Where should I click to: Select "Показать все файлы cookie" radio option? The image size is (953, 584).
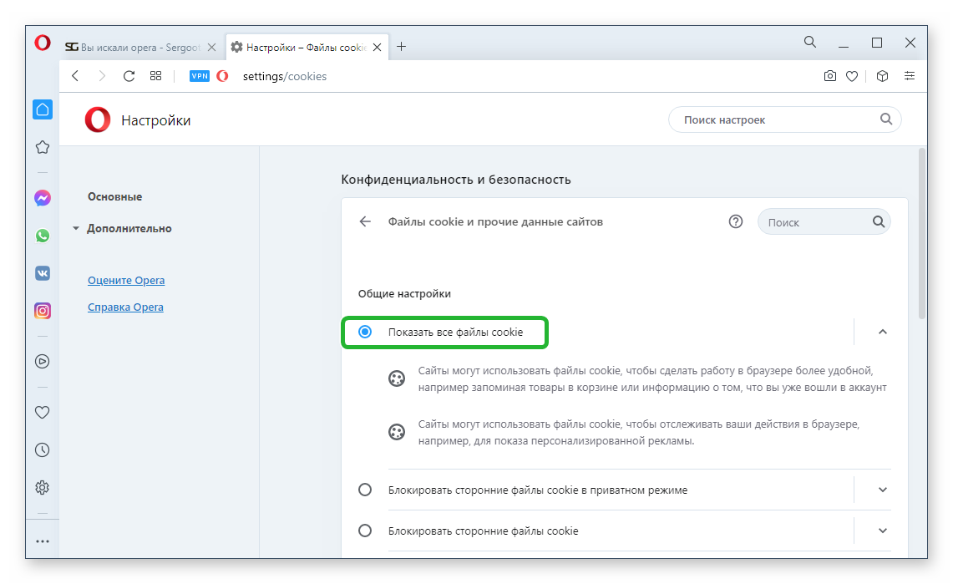tap(365, 332)
